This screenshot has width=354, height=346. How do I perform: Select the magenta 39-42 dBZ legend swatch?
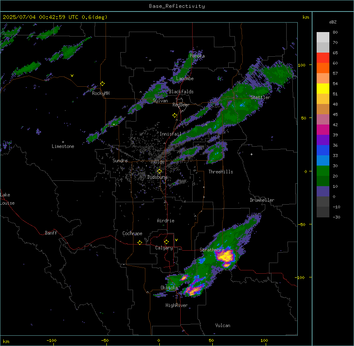[323, 129]
